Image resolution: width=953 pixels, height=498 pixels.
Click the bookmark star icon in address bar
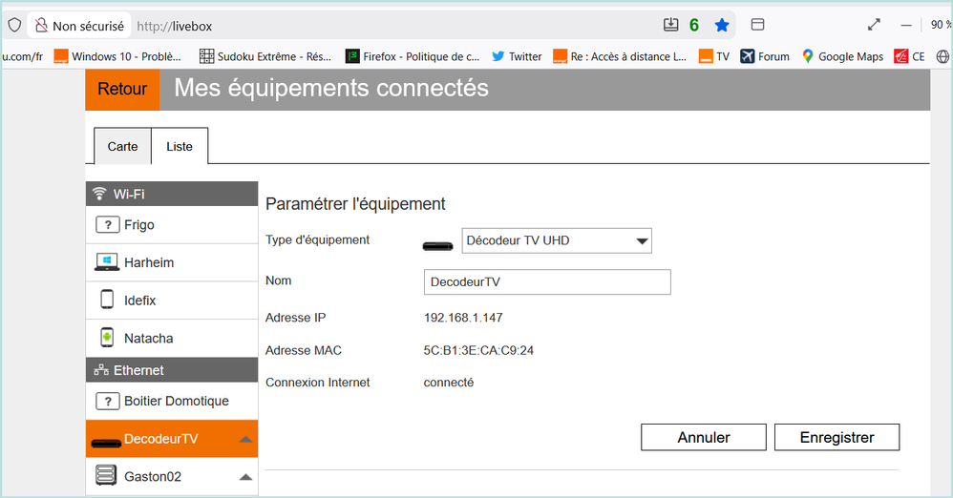[722, 25]
